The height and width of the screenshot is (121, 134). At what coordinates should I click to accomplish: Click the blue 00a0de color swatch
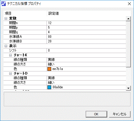click(x=49, y=87)
